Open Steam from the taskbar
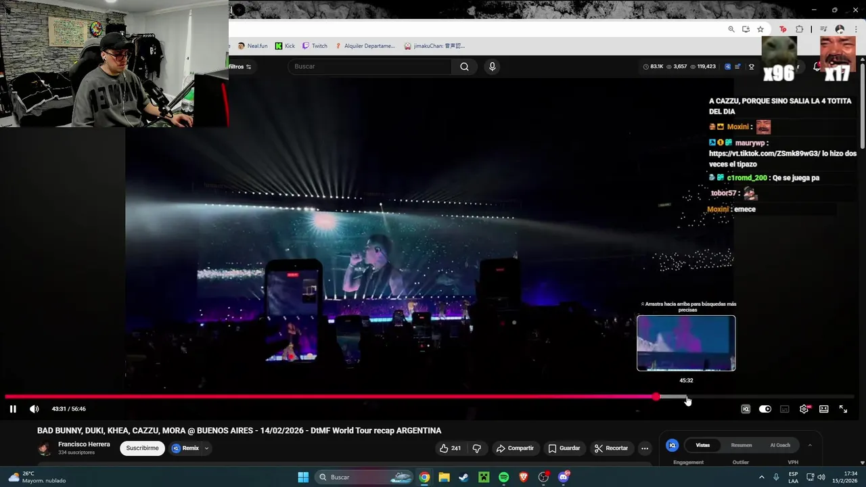Image resolution: width=866 pixels, height=487 pixels. coord(463,477)
